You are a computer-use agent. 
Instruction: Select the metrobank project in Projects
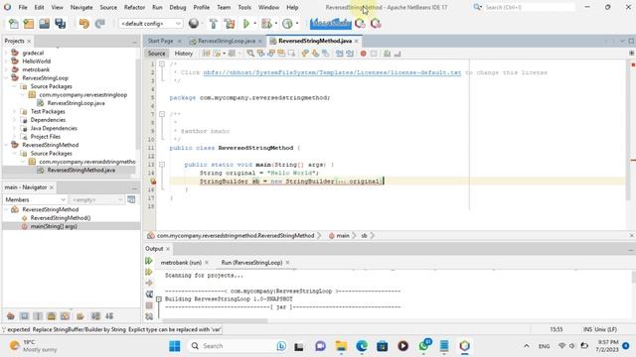point(36,69)
